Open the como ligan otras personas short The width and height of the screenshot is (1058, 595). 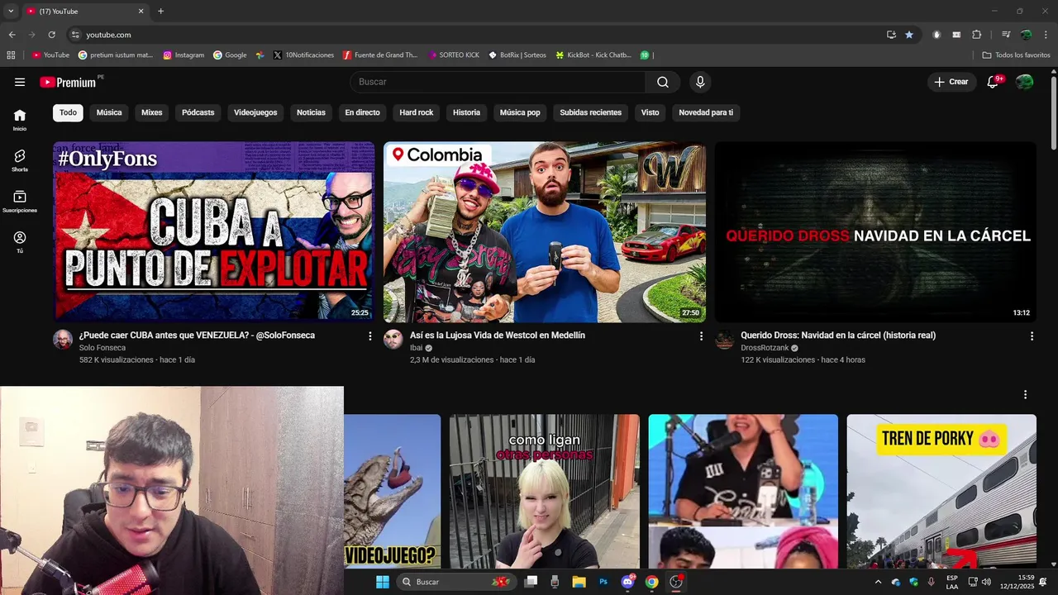tap(545, 491)
